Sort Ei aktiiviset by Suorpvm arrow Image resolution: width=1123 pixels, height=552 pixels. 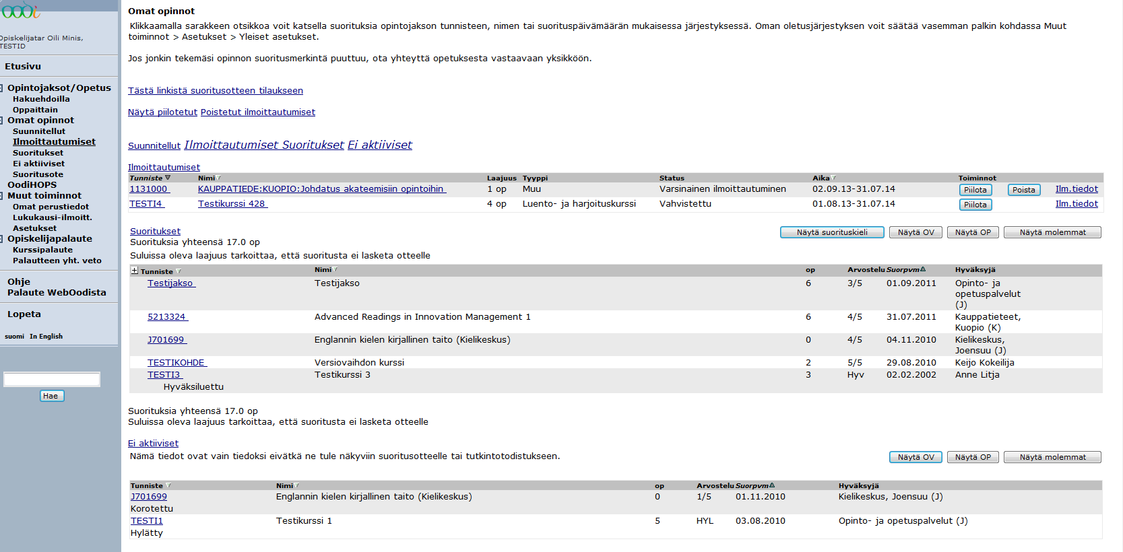pyautogui.click(x=772, y=485)
